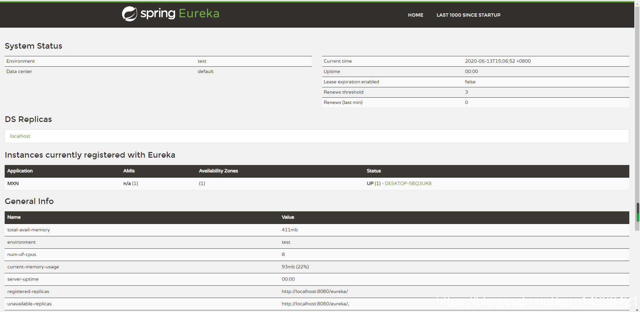Click the Value column header in General Info
640x312 pixels.
288,217
